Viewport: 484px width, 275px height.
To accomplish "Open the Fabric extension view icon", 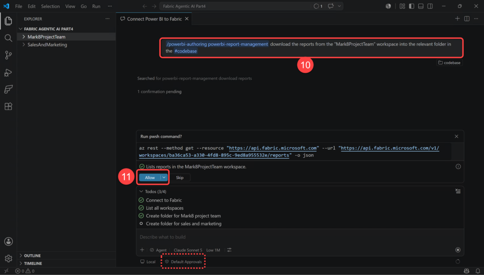I will tap(9, 89).
